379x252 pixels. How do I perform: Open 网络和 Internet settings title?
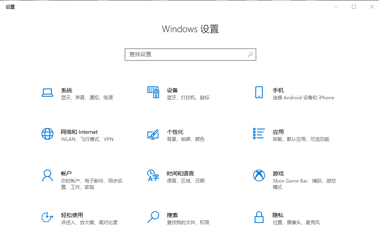tap(79, 132)
